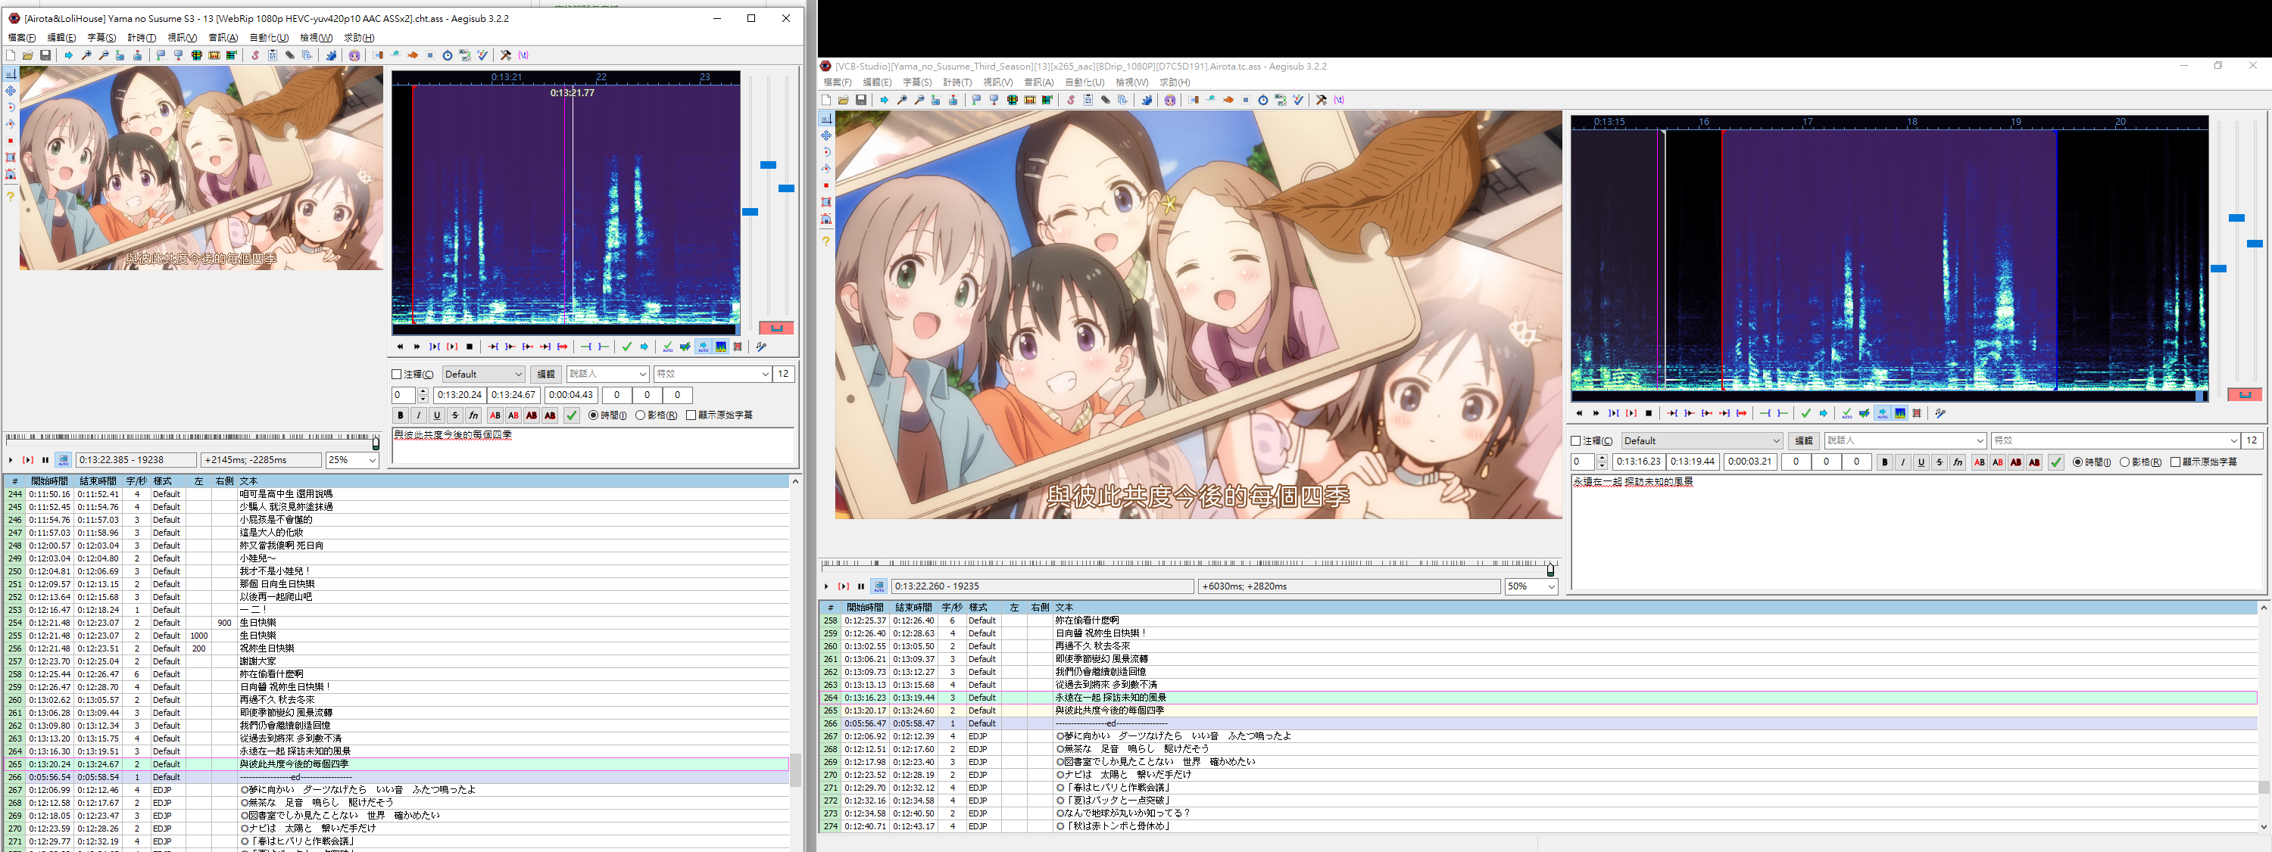2272x852 pixels.
Task: Open Styles Manager pink S icon in right window
Action: (x=1071, y=101)
